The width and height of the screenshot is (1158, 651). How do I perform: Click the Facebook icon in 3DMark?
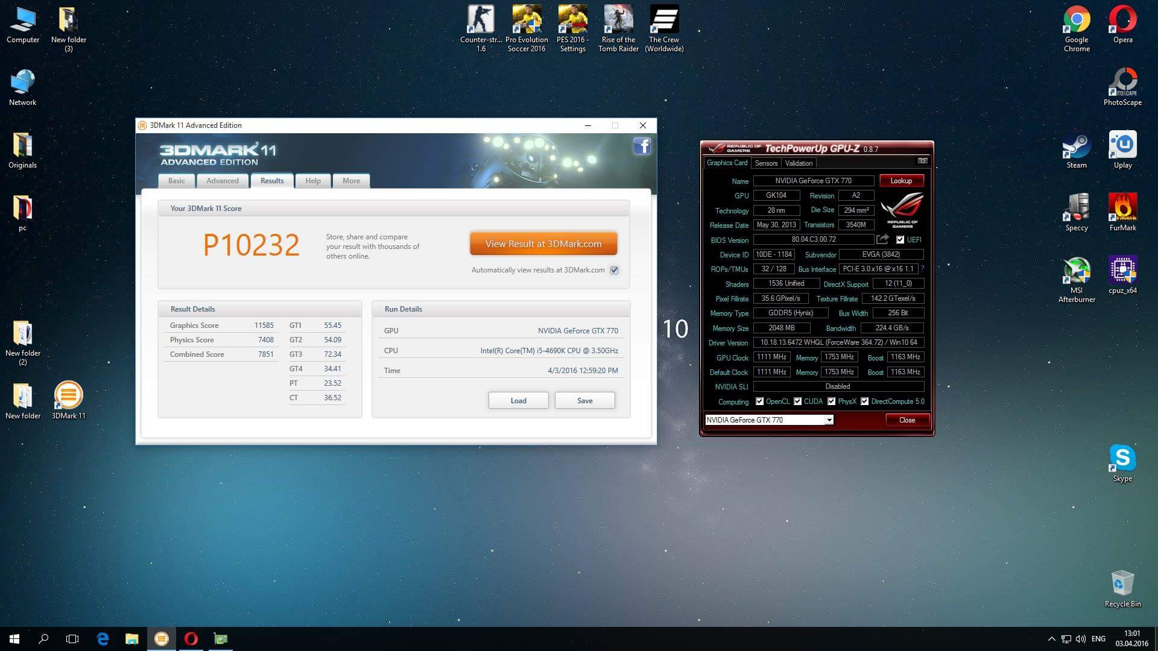coord(642,146)
